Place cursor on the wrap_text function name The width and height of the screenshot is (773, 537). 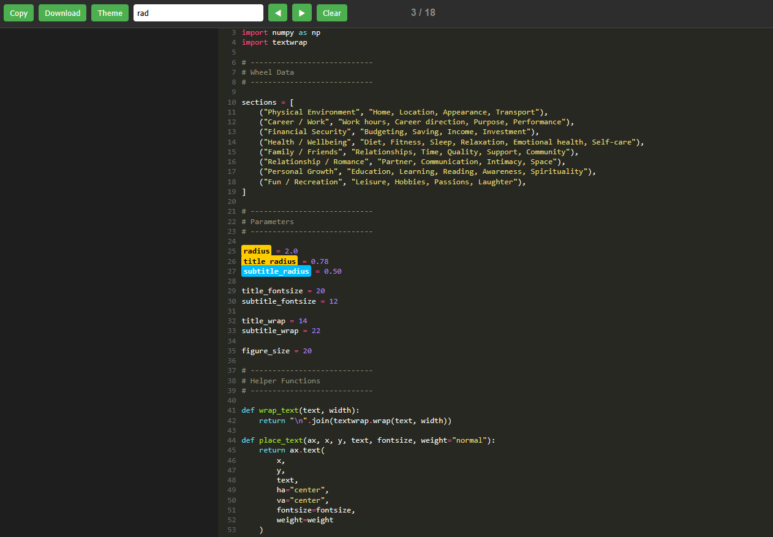(278, 410)
